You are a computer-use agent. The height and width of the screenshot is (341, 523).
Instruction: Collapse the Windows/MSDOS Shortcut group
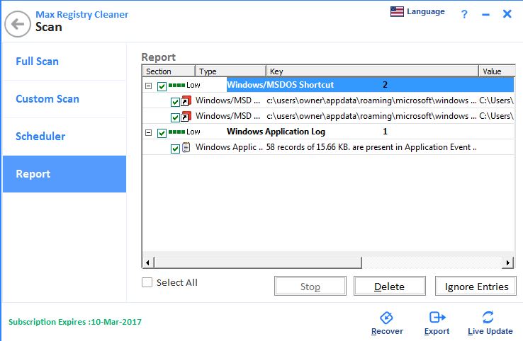click(x=148, y=86)
